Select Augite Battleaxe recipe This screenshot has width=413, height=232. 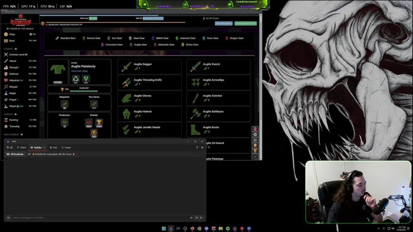(218, 114)
